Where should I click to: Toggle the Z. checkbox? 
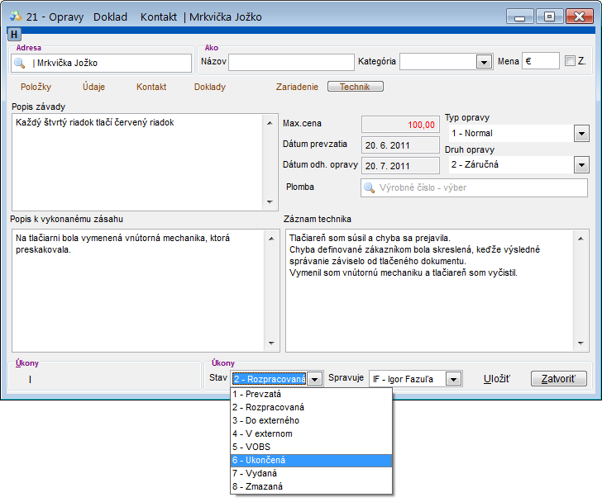click(570, 61)
